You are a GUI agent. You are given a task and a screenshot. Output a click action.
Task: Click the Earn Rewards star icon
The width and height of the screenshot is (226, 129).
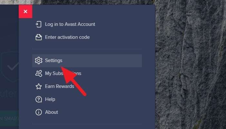click(39, 86)
